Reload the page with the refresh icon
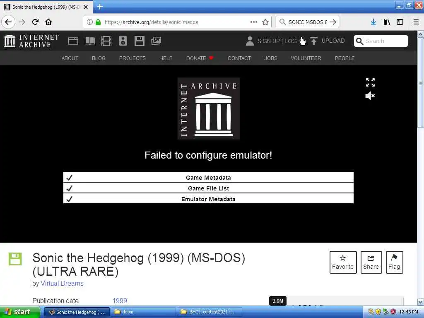Viewport: 424px width, 318px height. pyautogui.click(x=36, y=22)
